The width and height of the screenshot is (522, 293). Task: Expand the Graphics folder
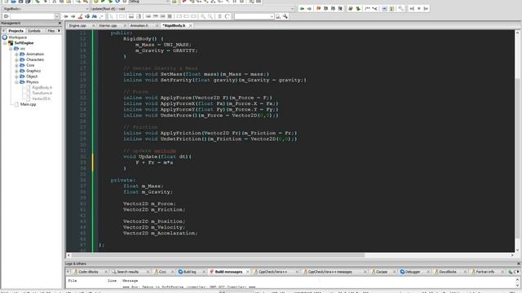coord(16,71)
